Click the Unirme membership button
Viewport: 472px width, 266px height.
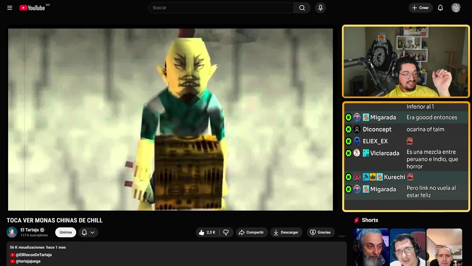[x=66, y=232]
